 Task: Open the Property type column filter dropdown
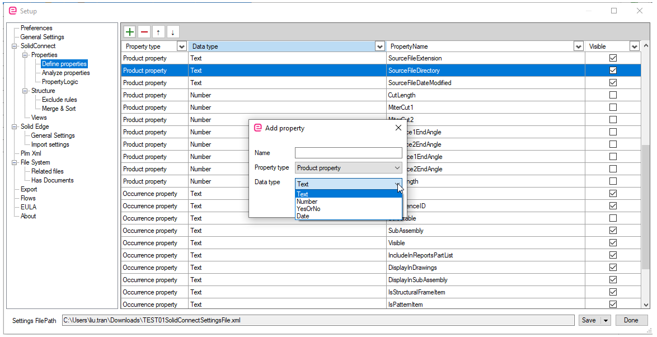pyautogui.click(x=182, y=46)
